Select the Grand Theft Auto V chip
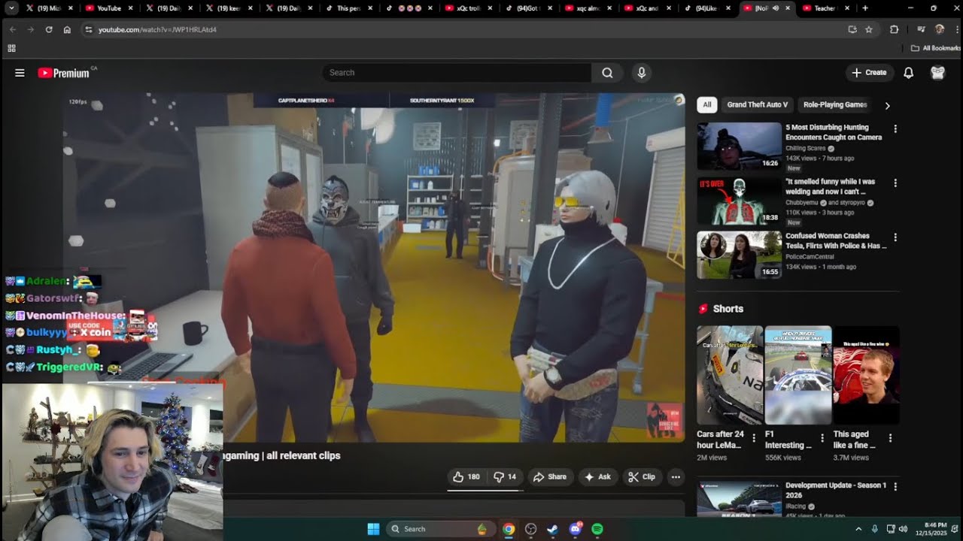 coord(758,105)
